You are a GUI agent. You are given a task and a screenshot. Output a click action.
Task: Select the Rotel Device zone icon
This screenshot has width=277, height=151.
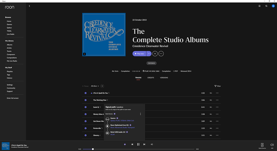pos(262,145)
